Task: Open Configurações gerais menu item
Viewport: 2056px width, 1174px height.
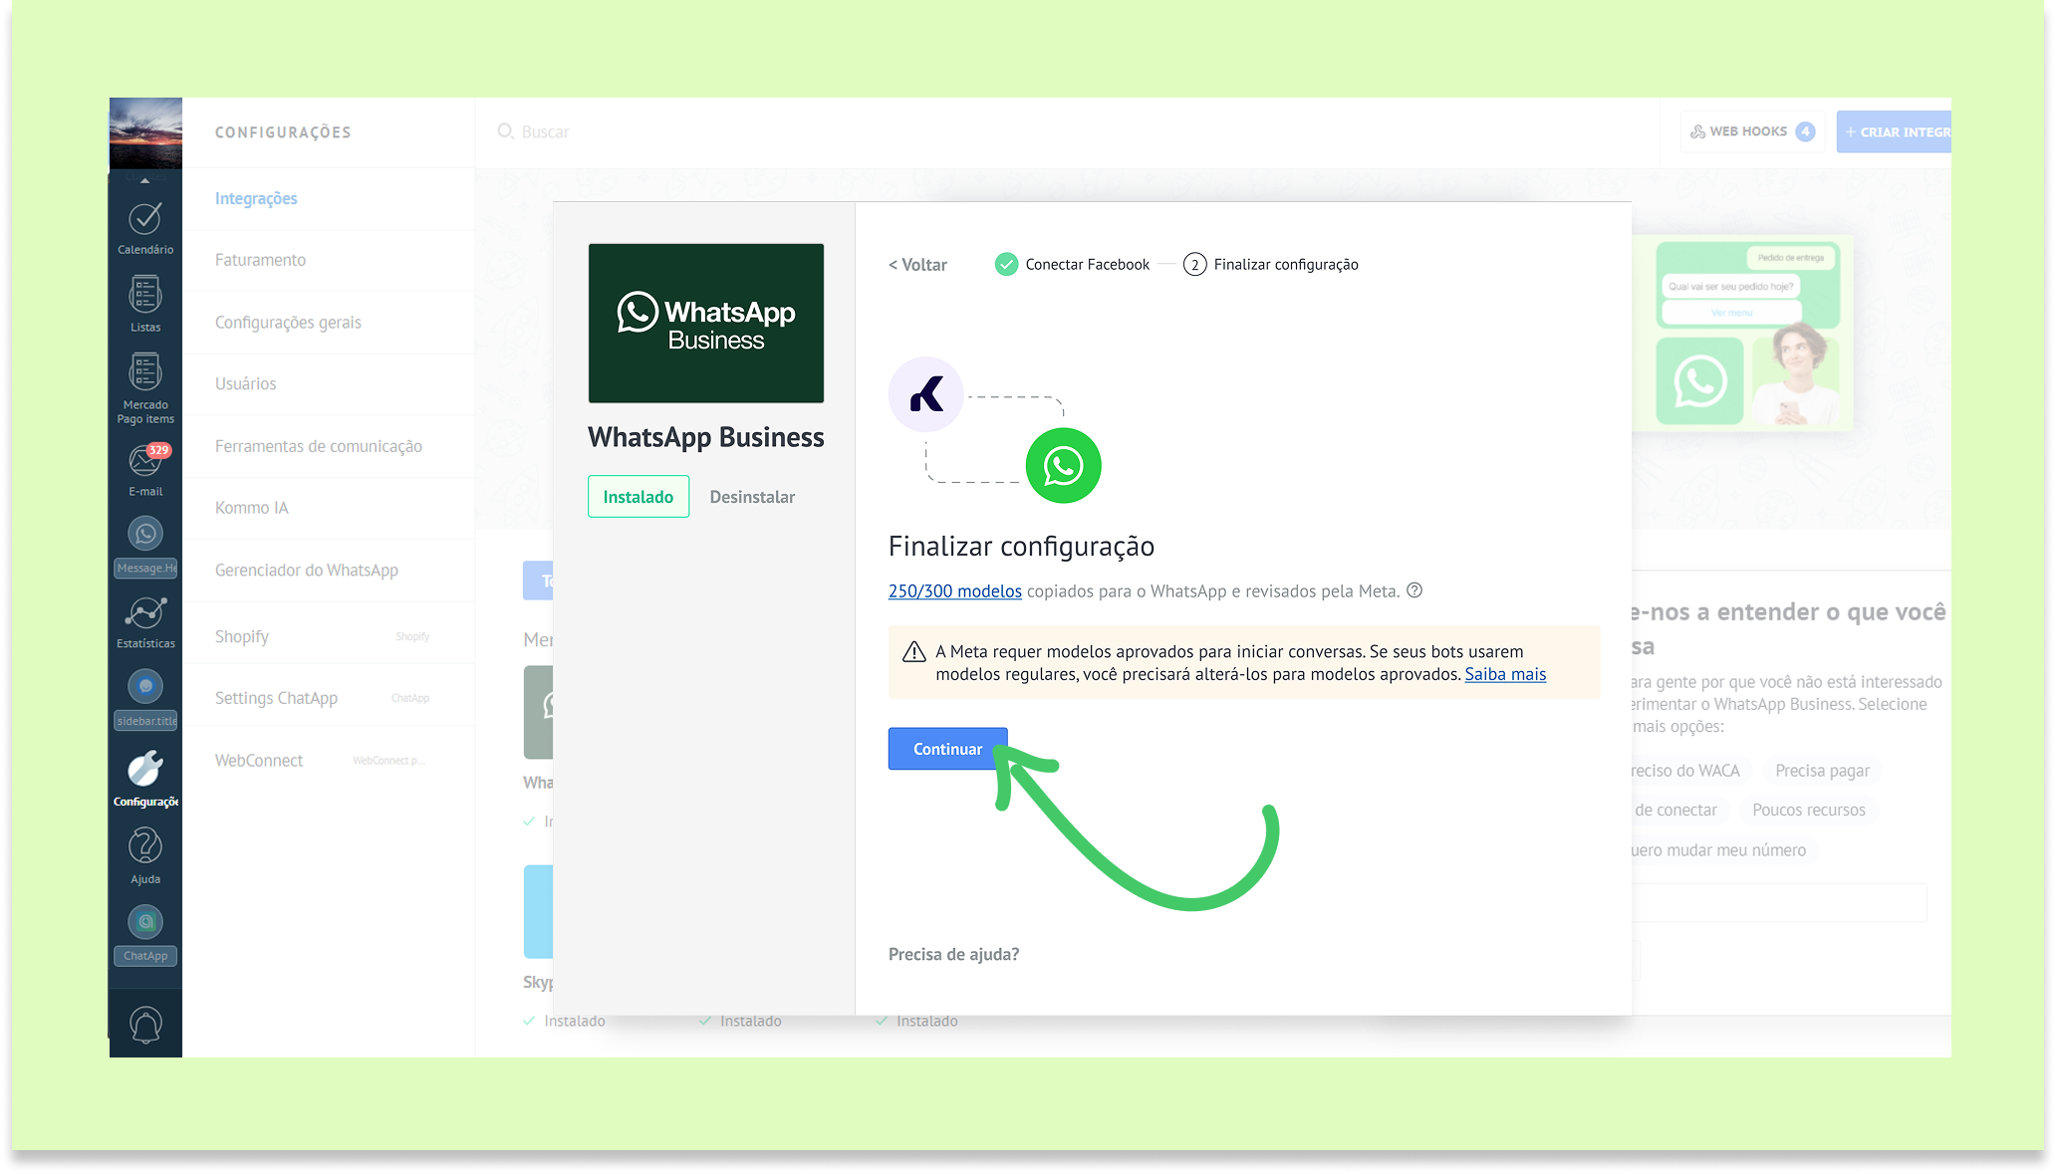Action: coord(288,323)
